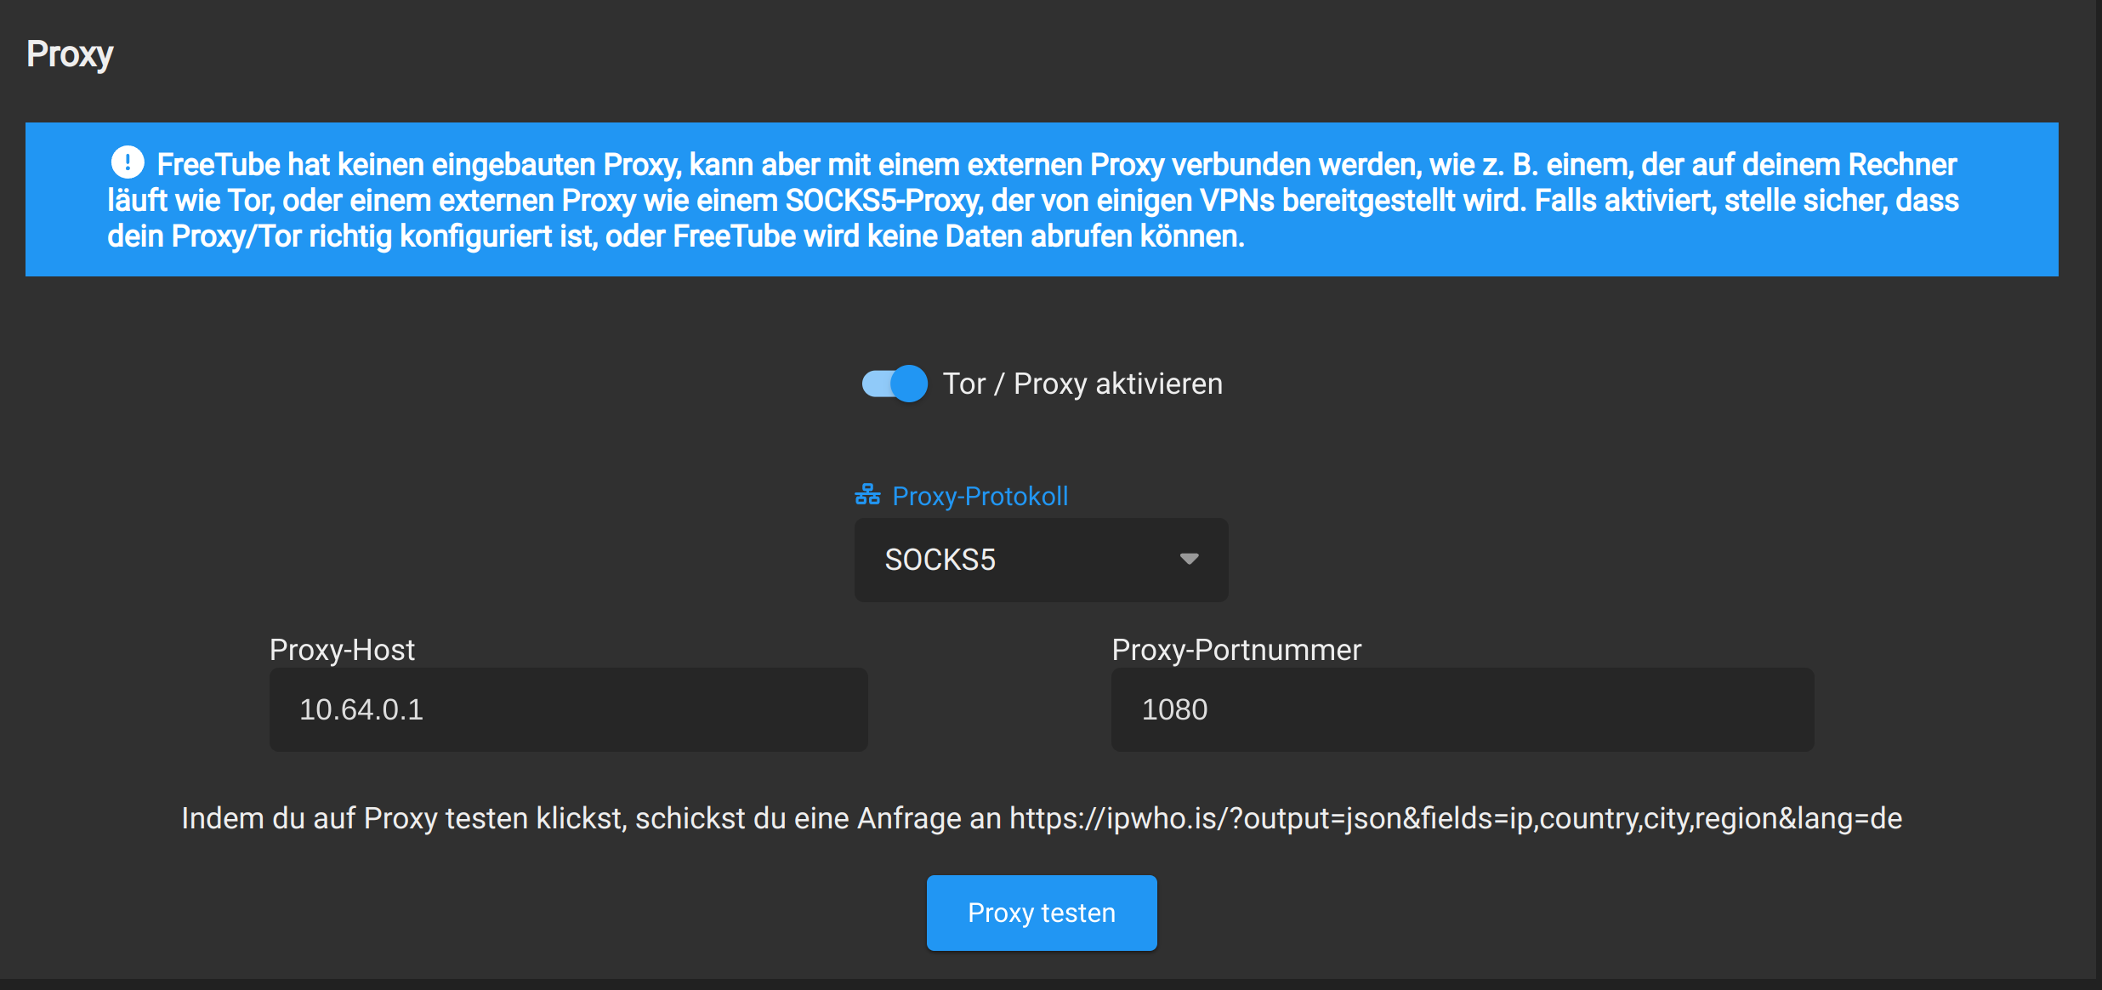This screenshot has width=2102, height=990.
Task: Click the exclamation info icon in the banner
Action: pyautogui.click(x=128, y=162)
